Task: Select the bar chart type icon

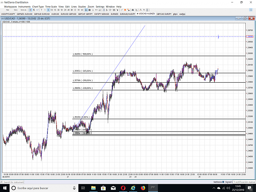Action: coord(34,10)
